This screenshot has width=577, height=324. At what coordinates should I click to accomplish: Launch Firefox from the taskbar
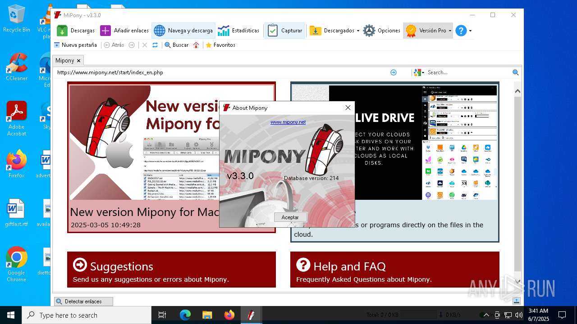[229, 315]
